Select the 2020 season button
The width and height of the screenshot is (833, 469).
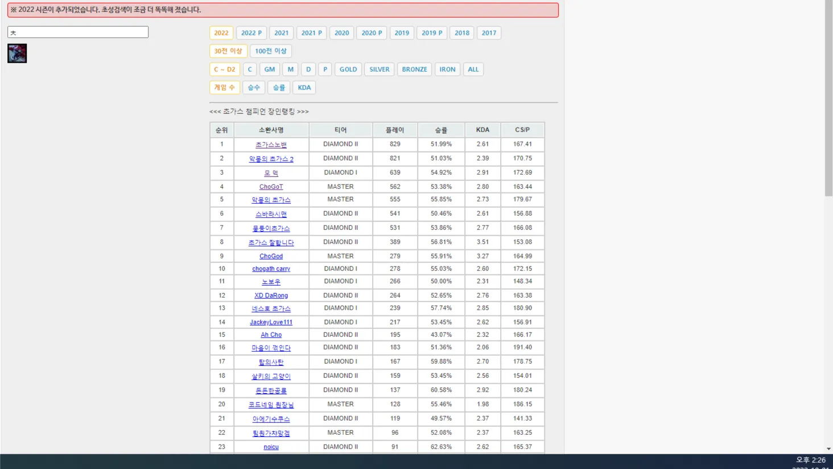pyautogui.click(x=342, y=33)
